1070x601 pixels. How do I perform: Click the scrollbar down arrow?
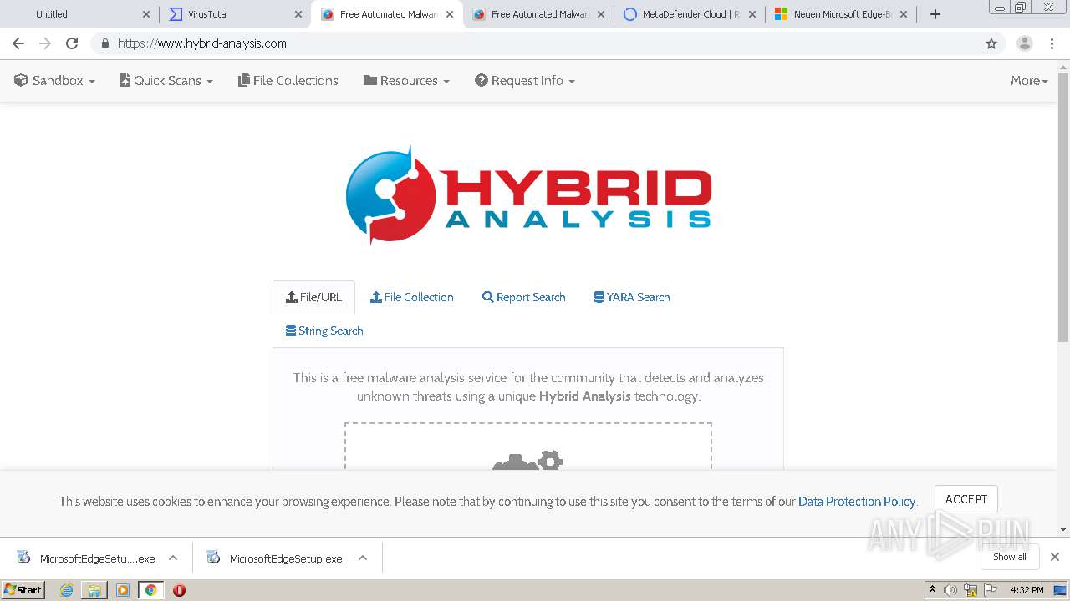(x=1063, y=529)
